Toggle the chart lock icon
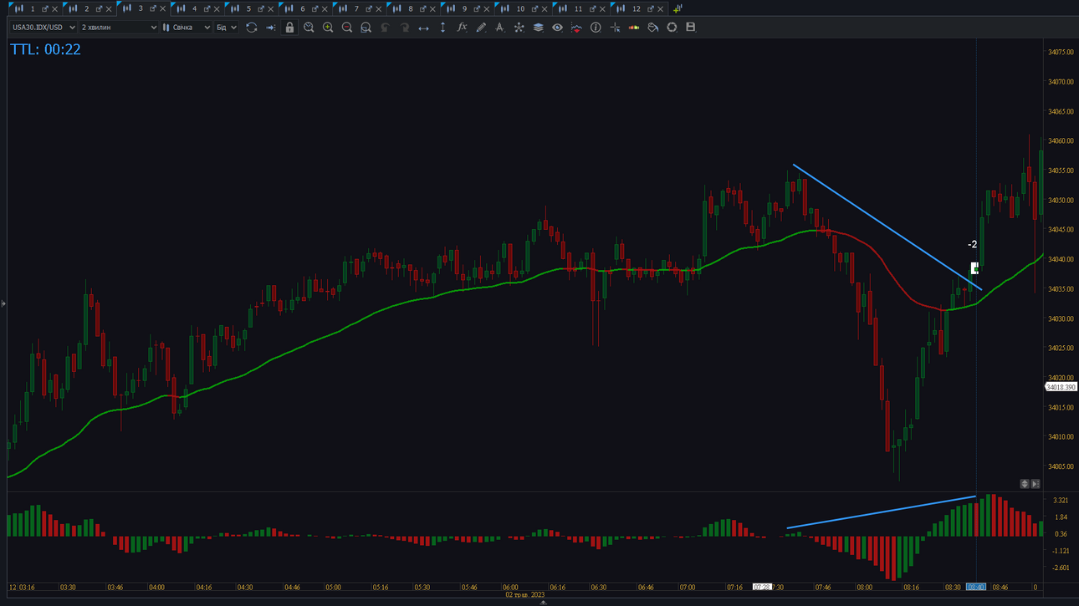Image resolution: width=1079 pixels, height=606 pixels. (x=289, y=28)
